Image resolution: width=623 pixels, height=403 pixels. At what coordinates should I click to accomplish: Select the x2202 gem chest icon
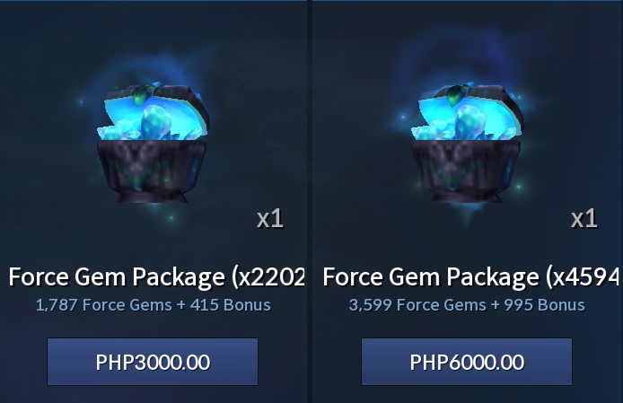point(153,143)
